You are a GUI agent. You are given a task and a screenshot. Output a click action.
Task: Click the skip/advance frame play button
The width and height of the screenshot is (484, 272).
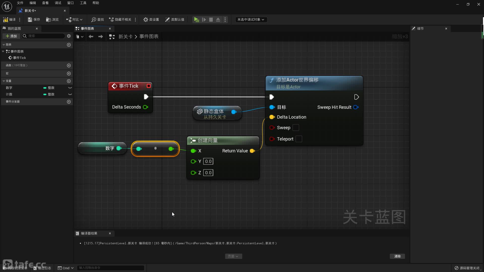(204, 20)
